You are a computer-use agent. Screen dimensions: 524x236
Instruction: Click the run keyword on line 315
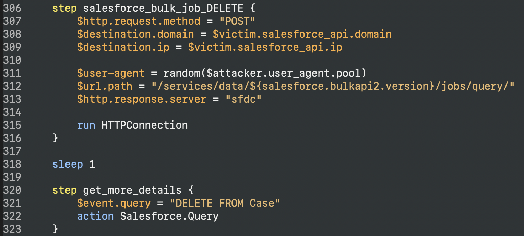click(86, 125)
